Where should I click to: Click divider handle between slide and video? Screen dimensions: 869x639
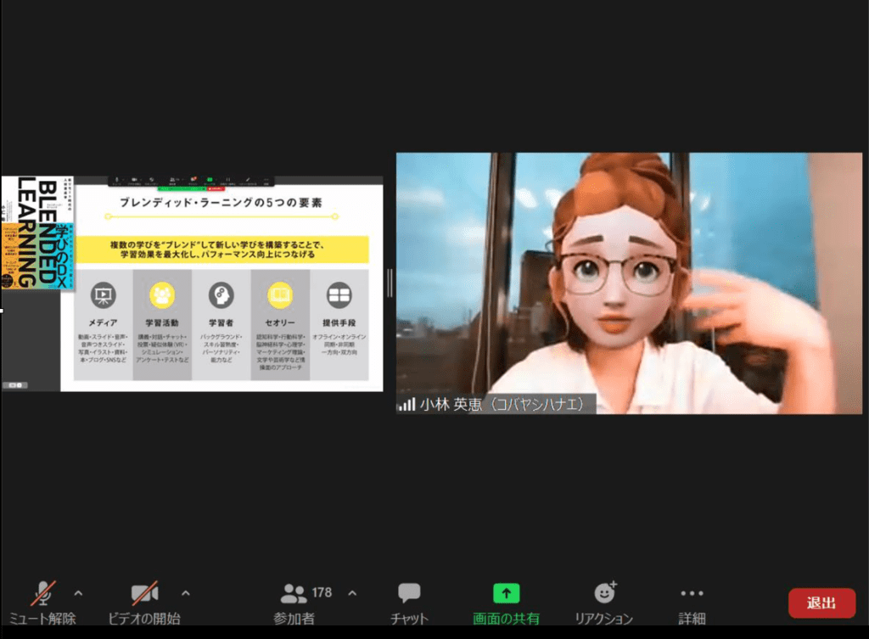point(390,283)
